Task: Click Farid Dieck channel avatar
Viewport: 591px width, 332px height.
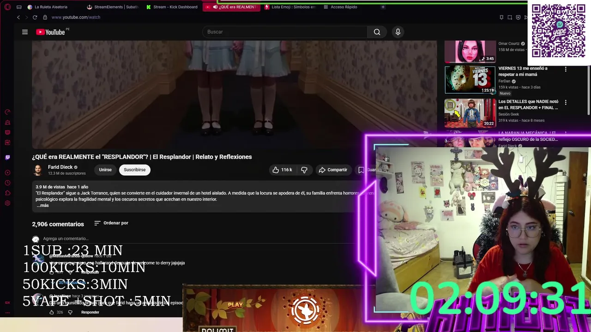Action: click(x=38, y=170)
